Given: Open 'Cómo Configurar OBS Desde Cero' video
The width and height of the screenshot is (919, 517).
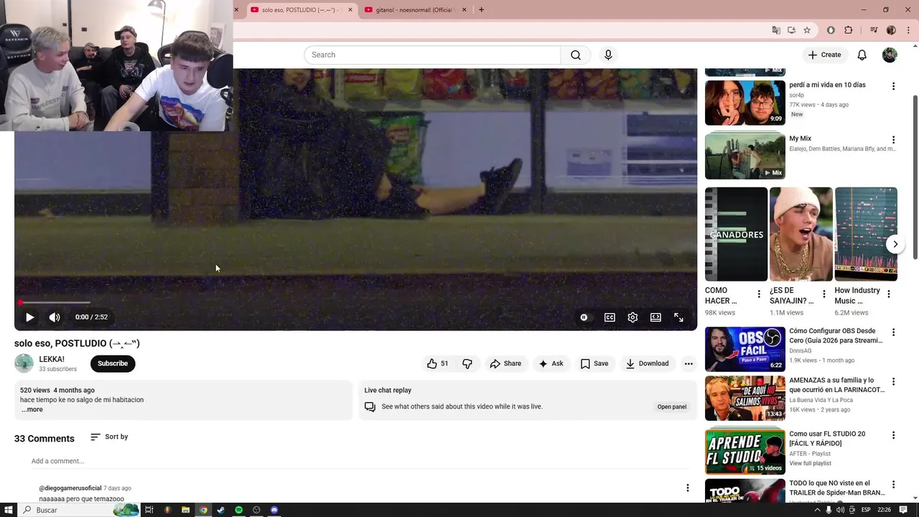Looking at the screenshot, I should tap(745, 349).
